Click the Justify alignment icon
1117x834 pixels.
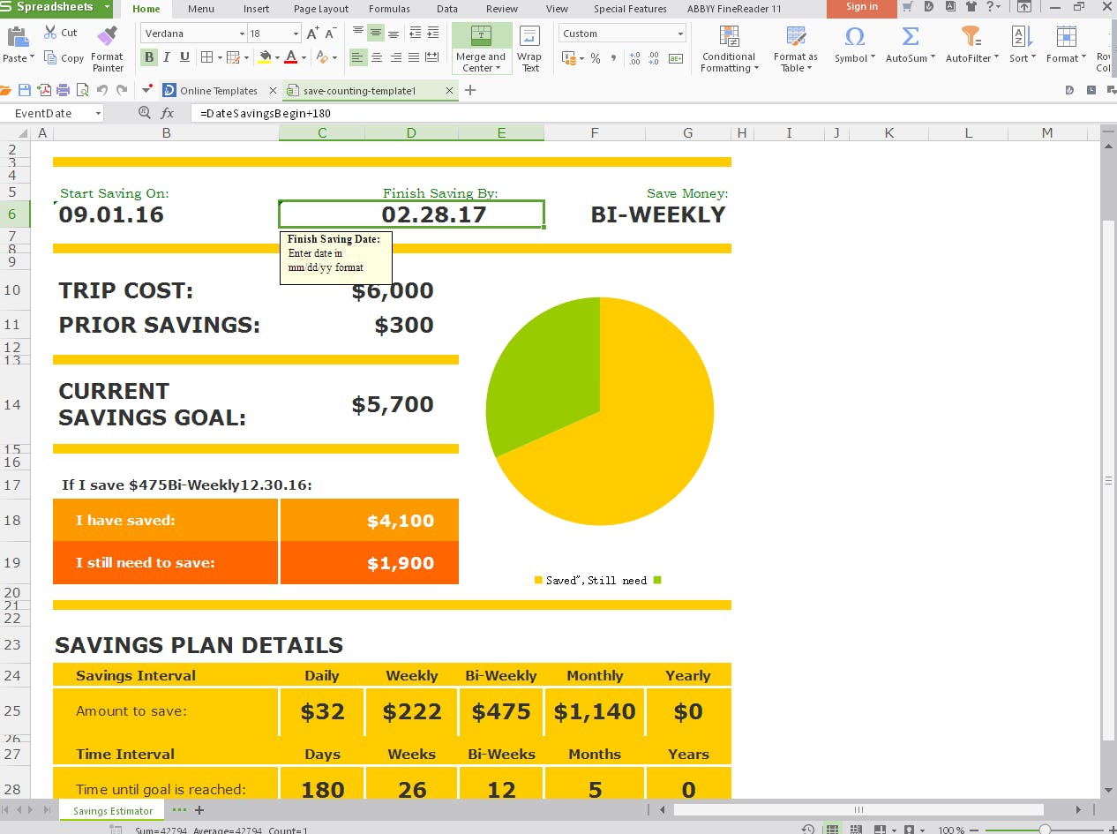click(414, 57)
